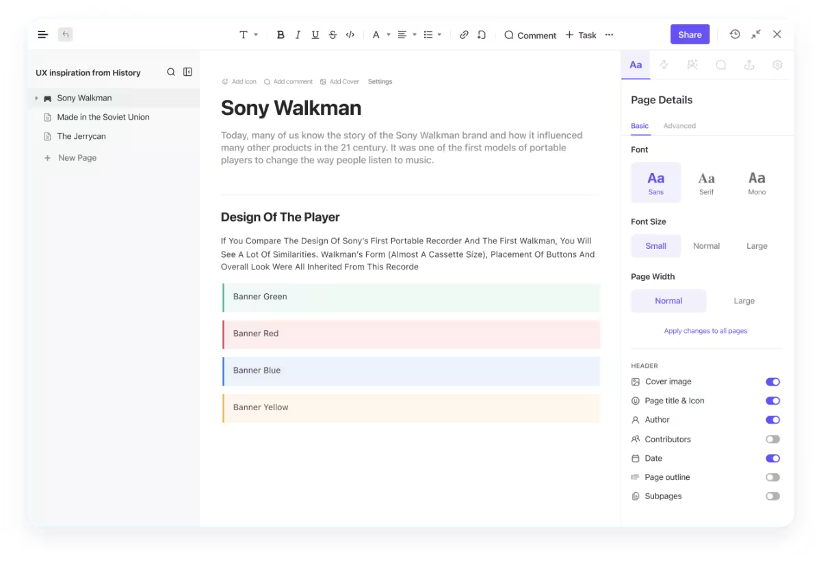Toggle italic formatting

point(298,35)
